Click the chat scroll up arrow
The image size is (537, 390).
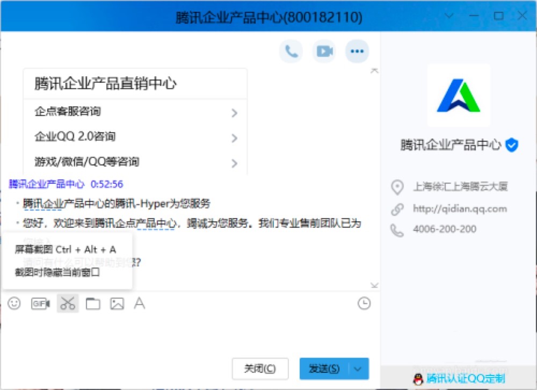[374, 70]
